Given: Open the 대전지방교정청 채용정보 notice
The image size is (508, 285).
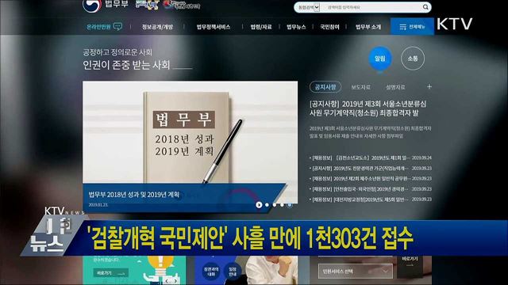Looking at the screenshot, I should tap(371, 199).
